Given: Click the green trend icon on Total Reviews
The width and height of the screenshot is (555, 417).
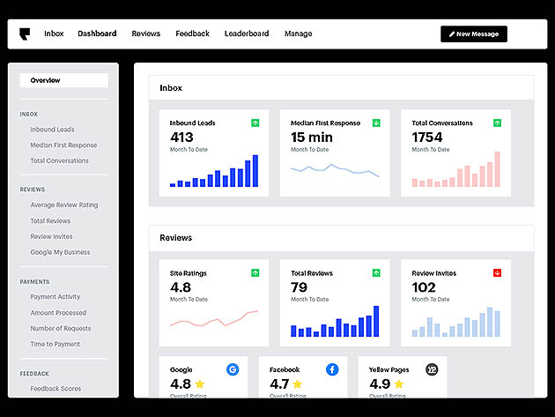Looking at the screenshot, I should (x=376, y=272).
